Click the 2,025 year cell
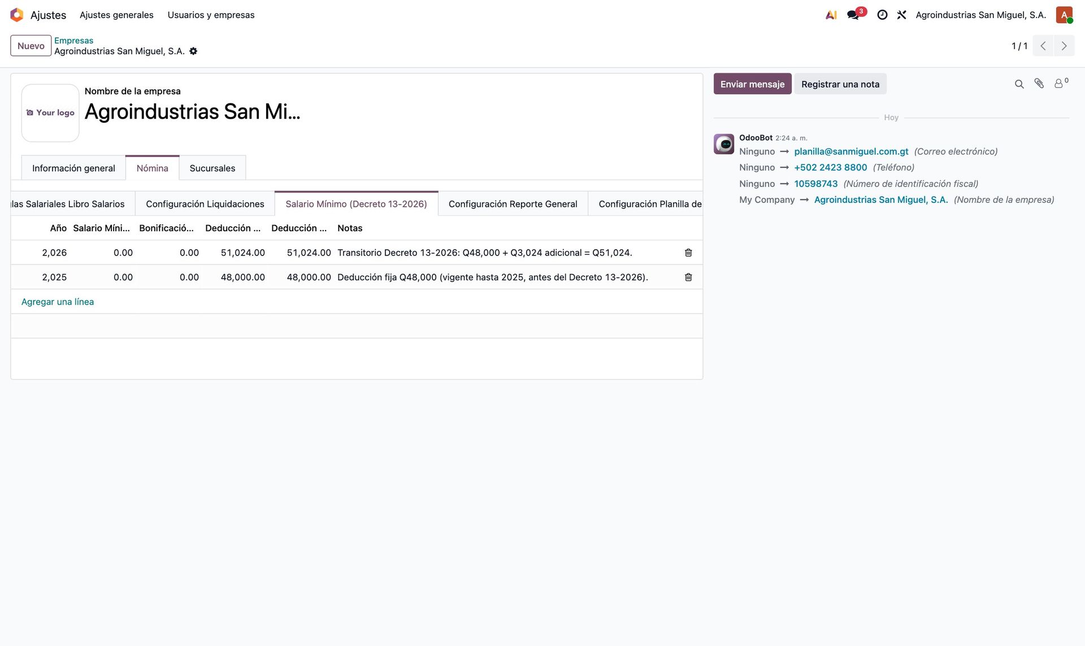Viewport: 1085px width, 646px height. (x=54, y=277)
